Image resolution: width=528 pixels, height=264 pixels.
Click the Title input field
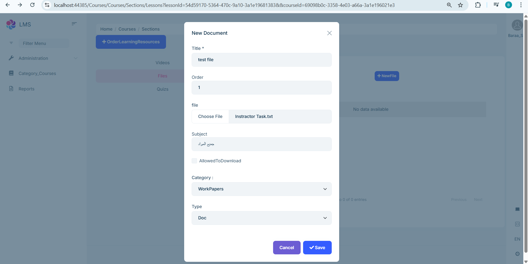261,60
